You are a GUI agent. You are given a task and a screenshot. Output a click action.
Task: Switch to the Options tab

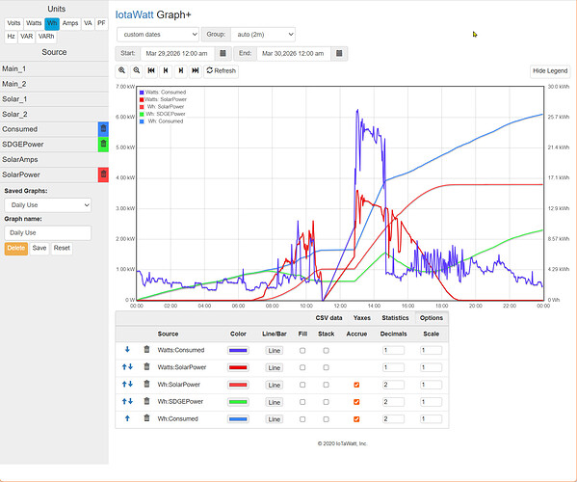432,318
